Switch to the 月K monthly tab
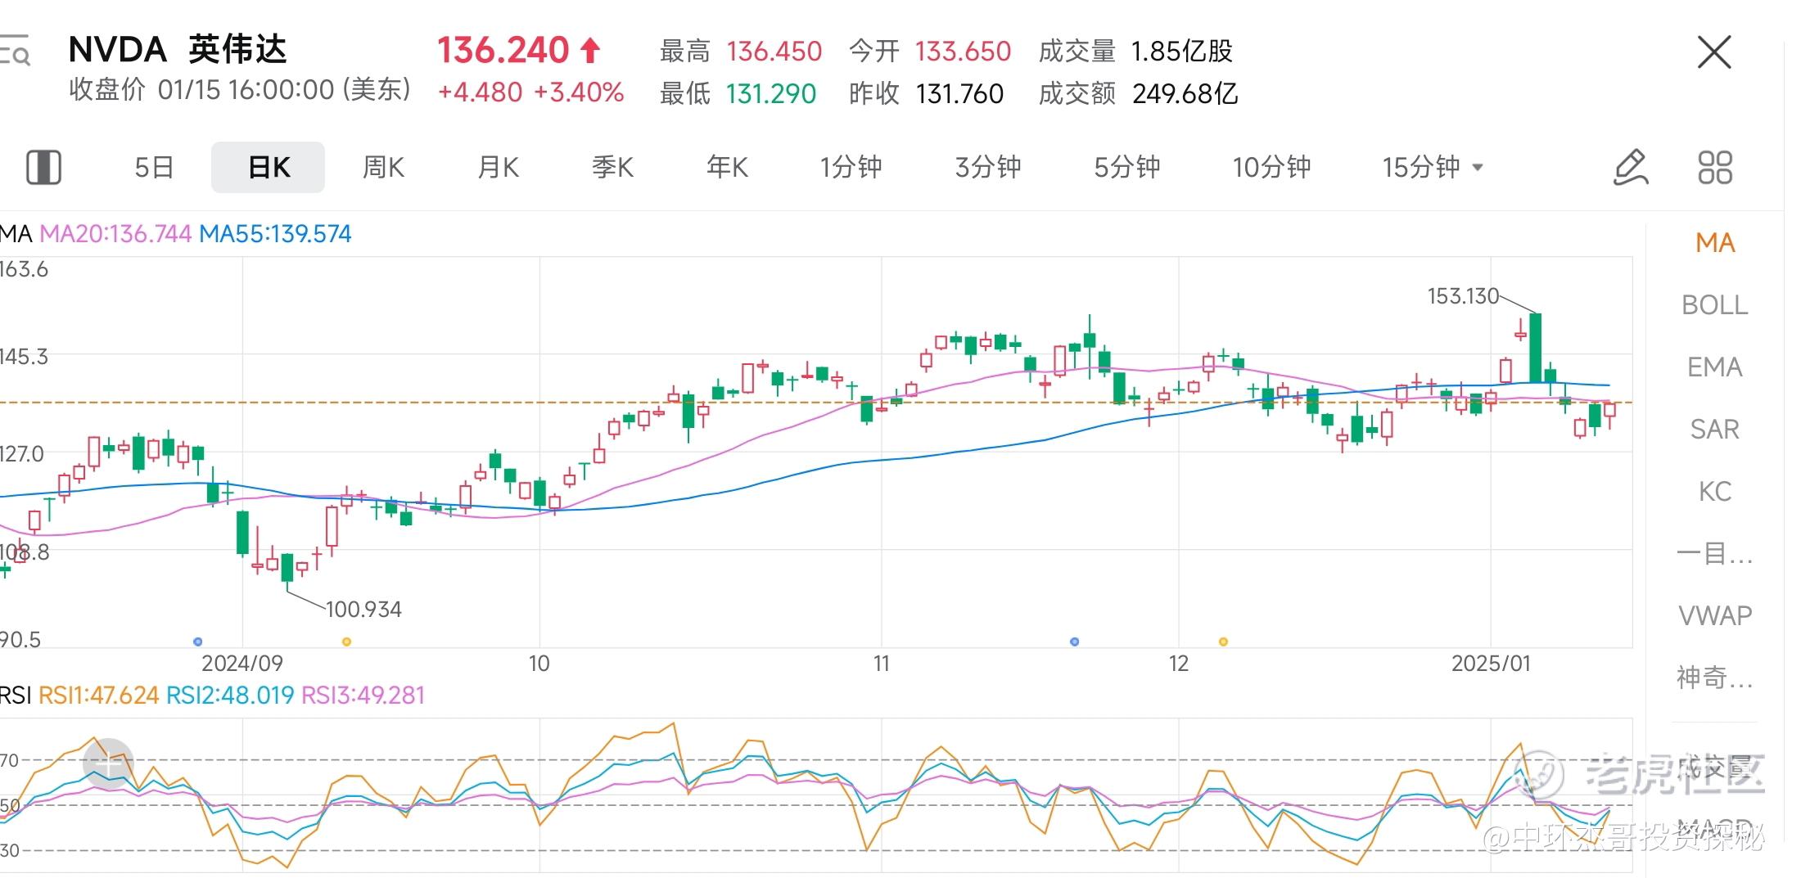The image size is (1801, 878). pyautogui.click(x=498, y=167)
